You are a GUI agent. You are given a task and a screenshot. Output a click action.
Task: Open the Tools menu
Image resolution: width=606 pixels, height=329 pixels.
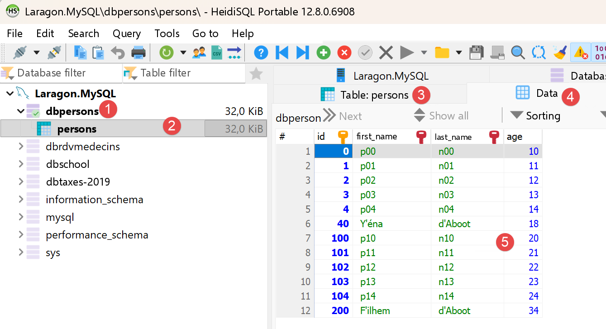click(167, 33)
